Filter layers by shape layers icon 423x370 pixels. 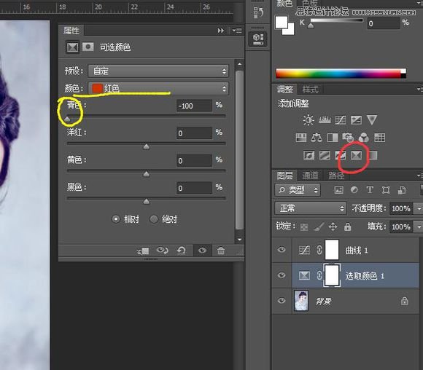click(x=386, y=190)
